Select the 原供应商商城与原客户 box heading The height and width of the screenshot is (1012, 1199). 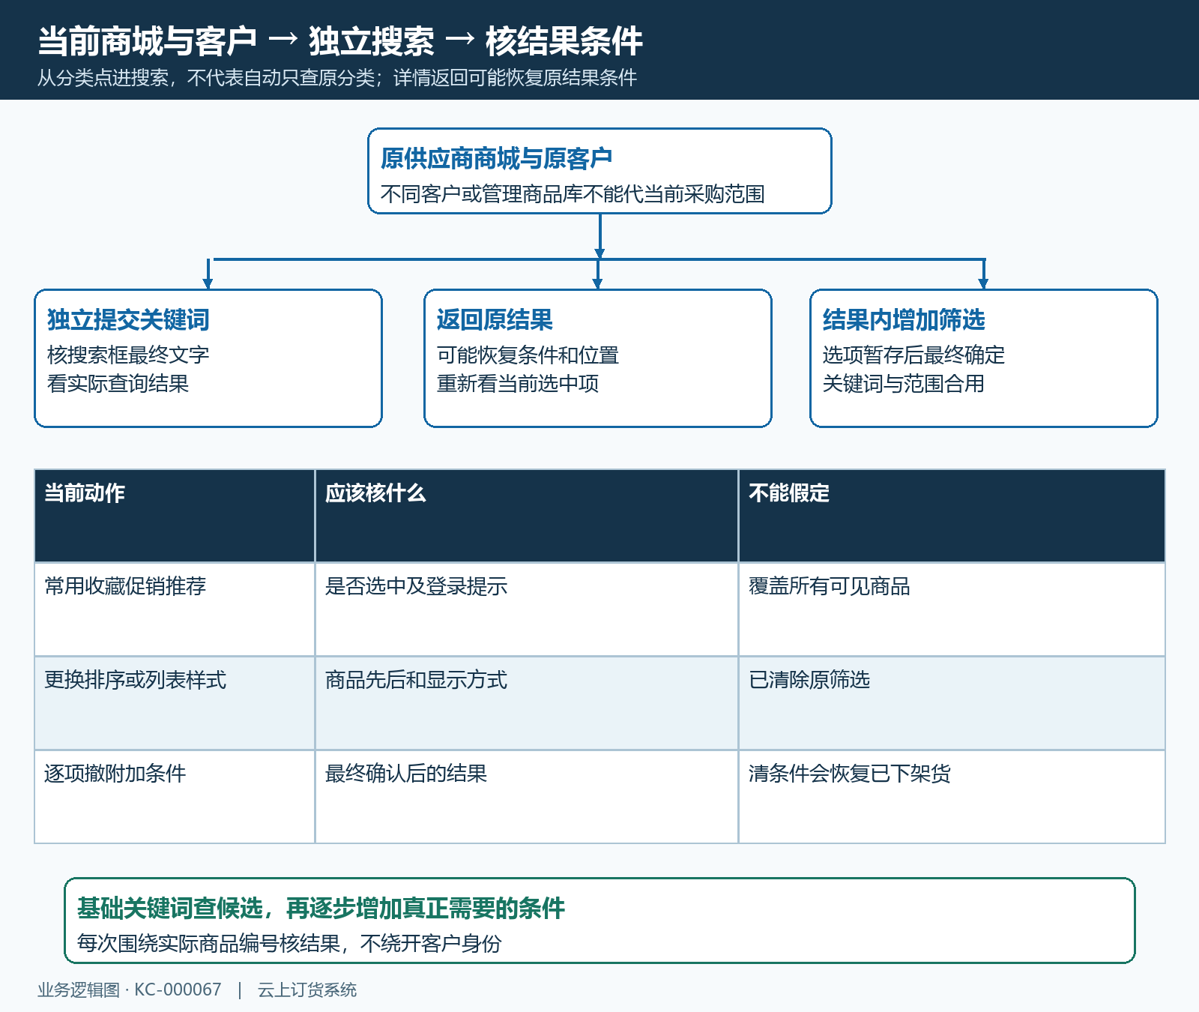[x=496, y=158]
